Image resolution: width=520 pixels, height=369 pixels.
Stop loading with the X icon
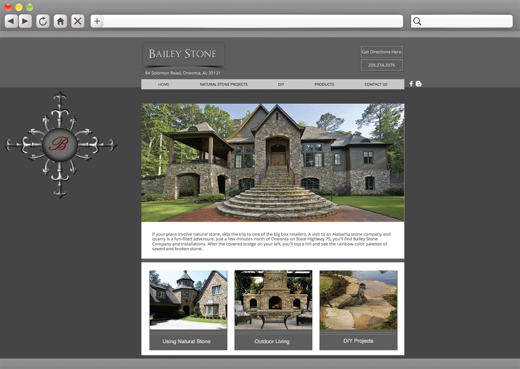[x=78, y=21]
